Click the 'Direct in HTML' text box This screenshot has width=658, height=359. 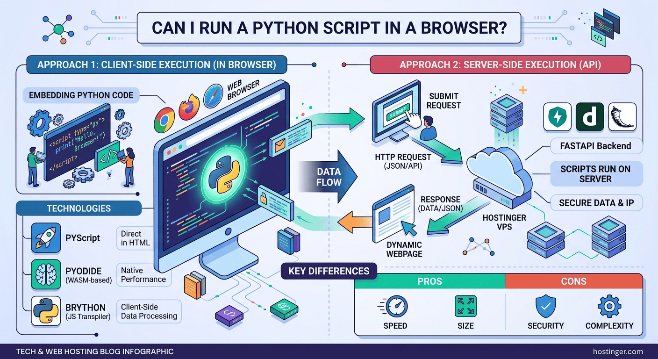coord(136,238)
